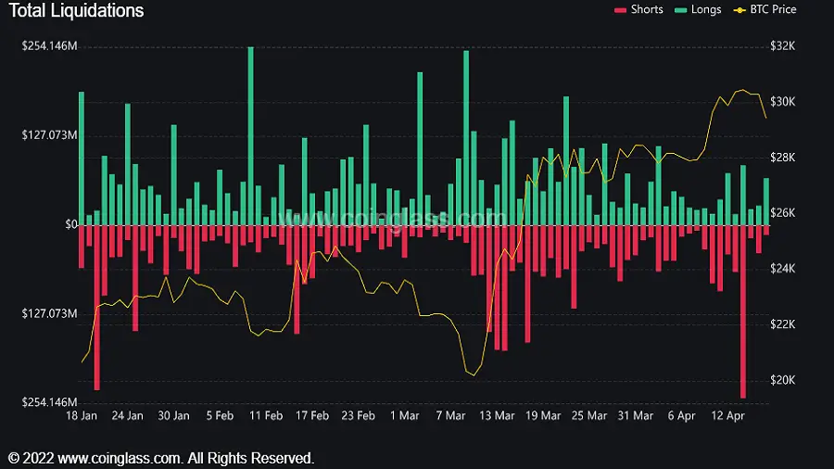Pick the 5 Feb date label
The image size is (834, 469).
click(x=220, y=416)
